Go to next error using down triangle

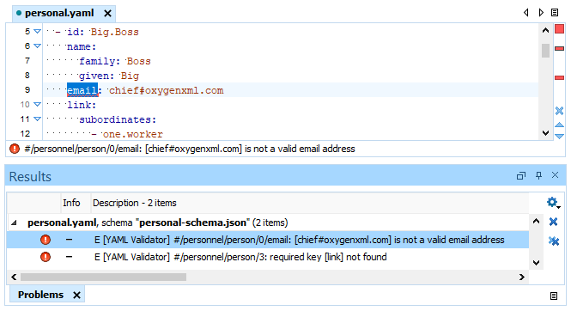559,137
